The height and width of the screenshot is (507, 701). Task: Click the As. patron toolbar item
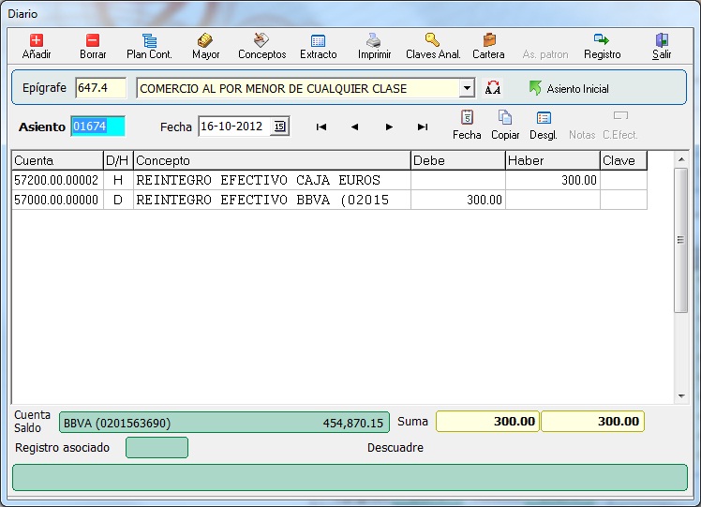[545, 54]
